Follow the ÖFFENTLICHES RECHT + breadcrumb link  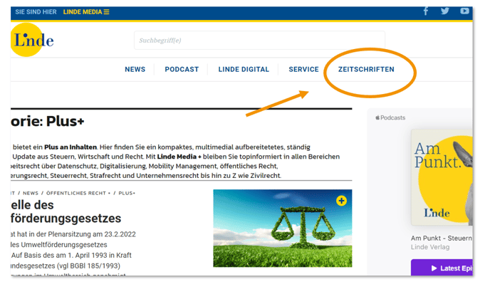pos(78,193)
